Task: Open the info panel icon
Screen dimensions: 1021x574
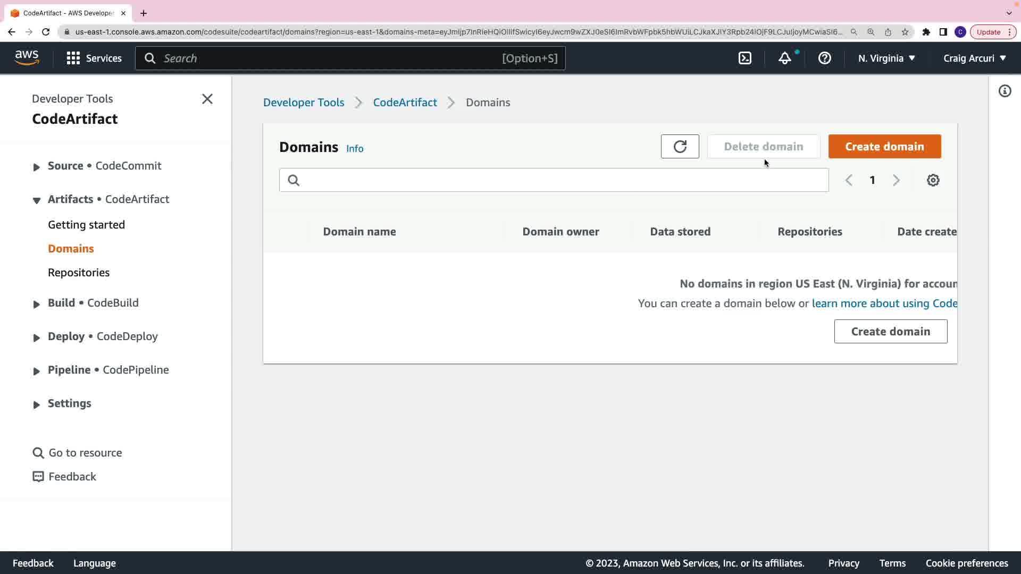Action: 1005,91
